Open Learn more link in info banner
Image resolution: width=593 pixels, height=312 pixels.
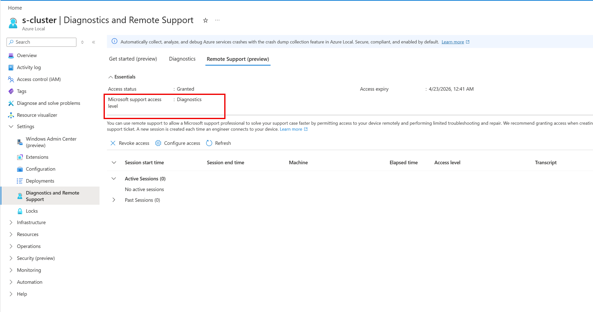pos(453,42)
